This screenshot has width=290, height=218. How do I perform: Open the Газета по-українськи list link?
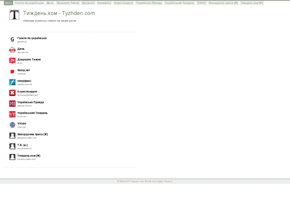[x=32, y=38]
